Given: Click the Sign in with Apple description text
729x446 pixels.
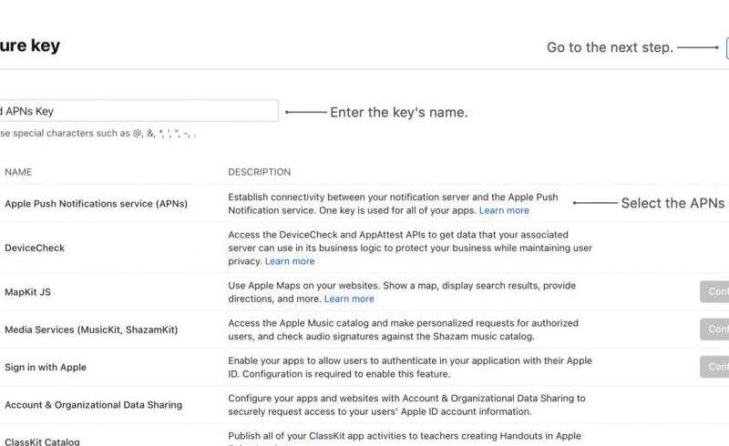Looking at the screenshot, I should pyautogui.click(x=409, y=367).
